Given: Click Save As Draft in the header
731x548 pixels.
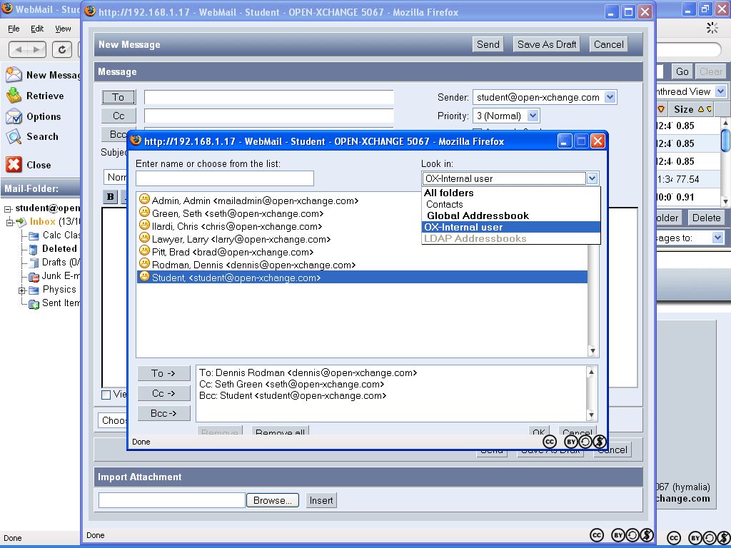Looking at the screenshot, I should (x=546, y=44).
